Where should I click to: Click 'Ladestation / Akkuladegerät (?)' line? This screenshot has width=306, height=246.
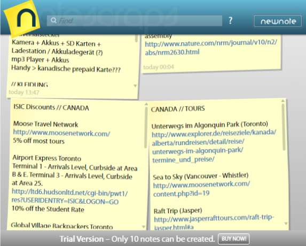click(x=57, y=51)
